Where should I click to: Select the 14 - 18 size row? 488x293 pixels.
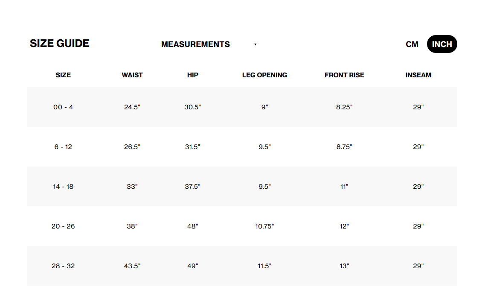[x=63, y=187]
